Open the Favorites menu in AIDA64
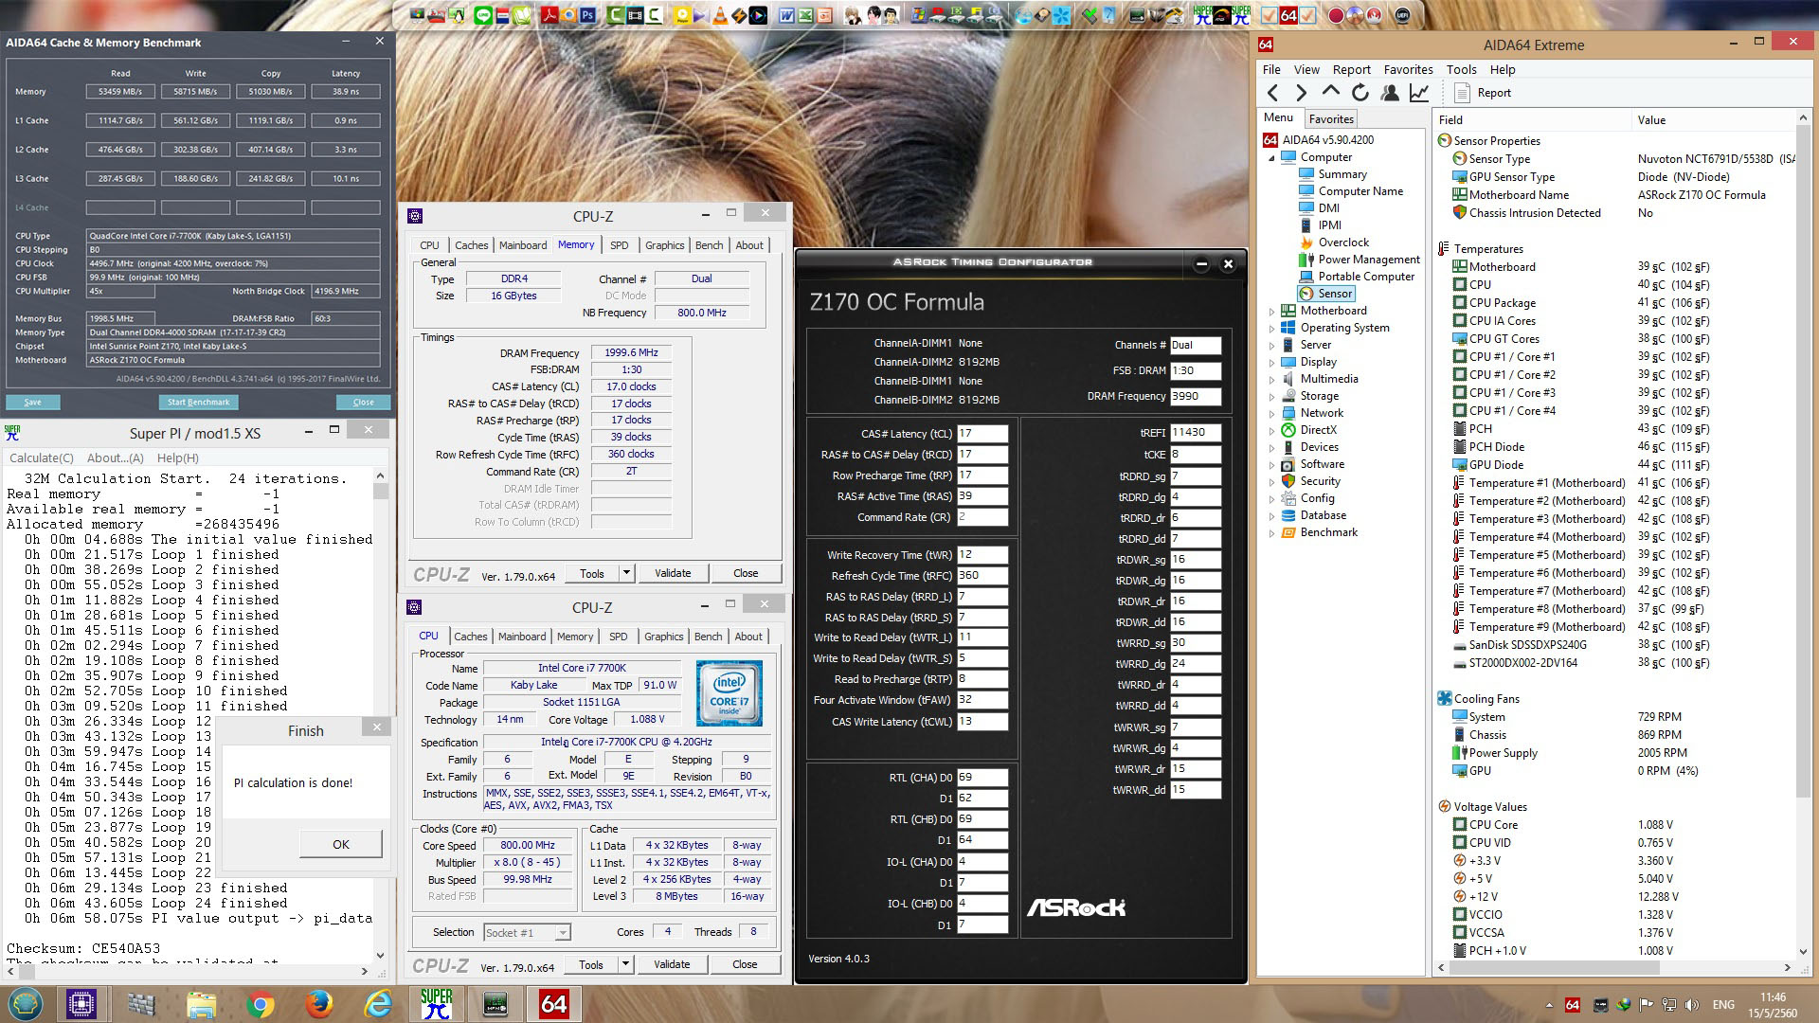The image size is (1819, 1023). (x=1408, y=69)
